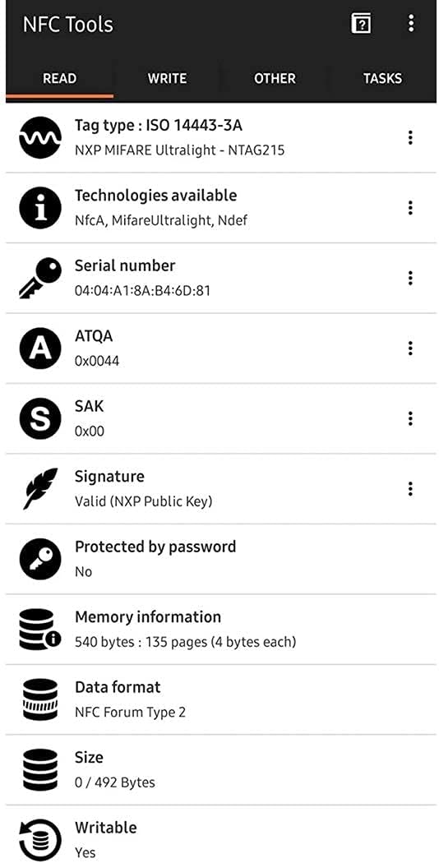439x863 pixels.
Task: Tap the Protected by password key icon
Action: [40, 559]
